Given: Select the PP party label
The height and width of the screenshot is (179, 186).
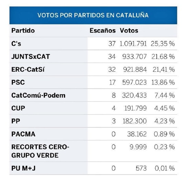Looking at the screenshot, I should pos(15,121).
